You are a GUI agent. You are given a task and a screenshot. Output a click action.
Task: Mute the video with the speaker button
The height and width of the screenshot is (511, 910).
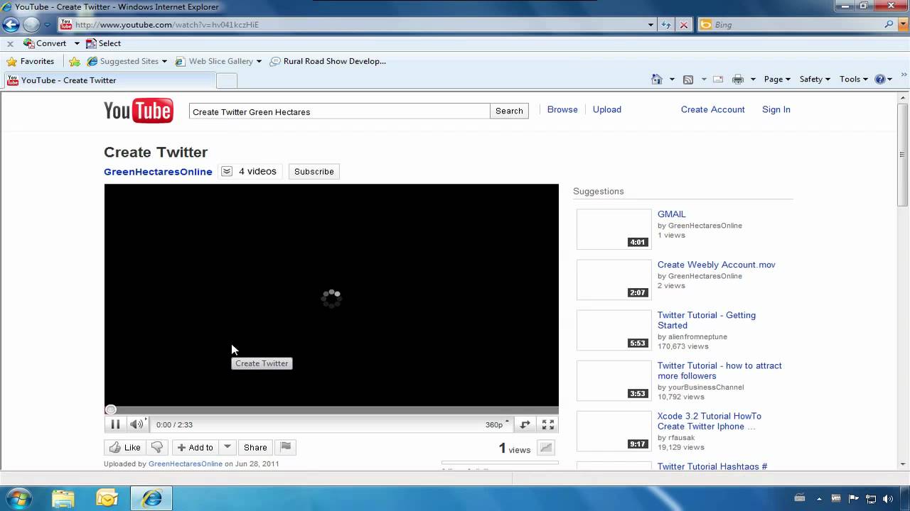tap(136, 424)
